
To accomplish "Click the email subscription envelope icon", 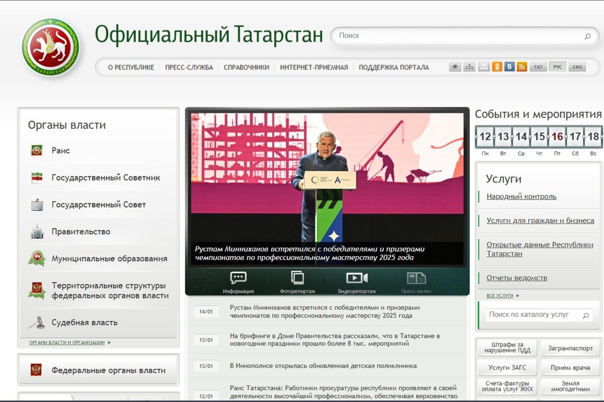I will coord(483,67).
